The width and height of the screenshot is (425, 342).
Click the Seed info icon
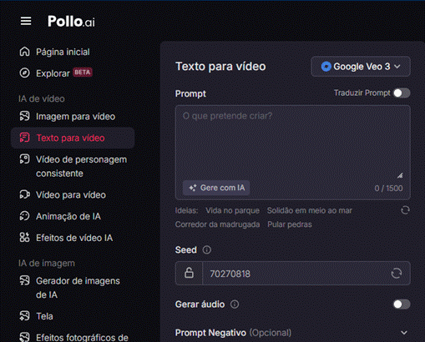[x=207, y=249]
